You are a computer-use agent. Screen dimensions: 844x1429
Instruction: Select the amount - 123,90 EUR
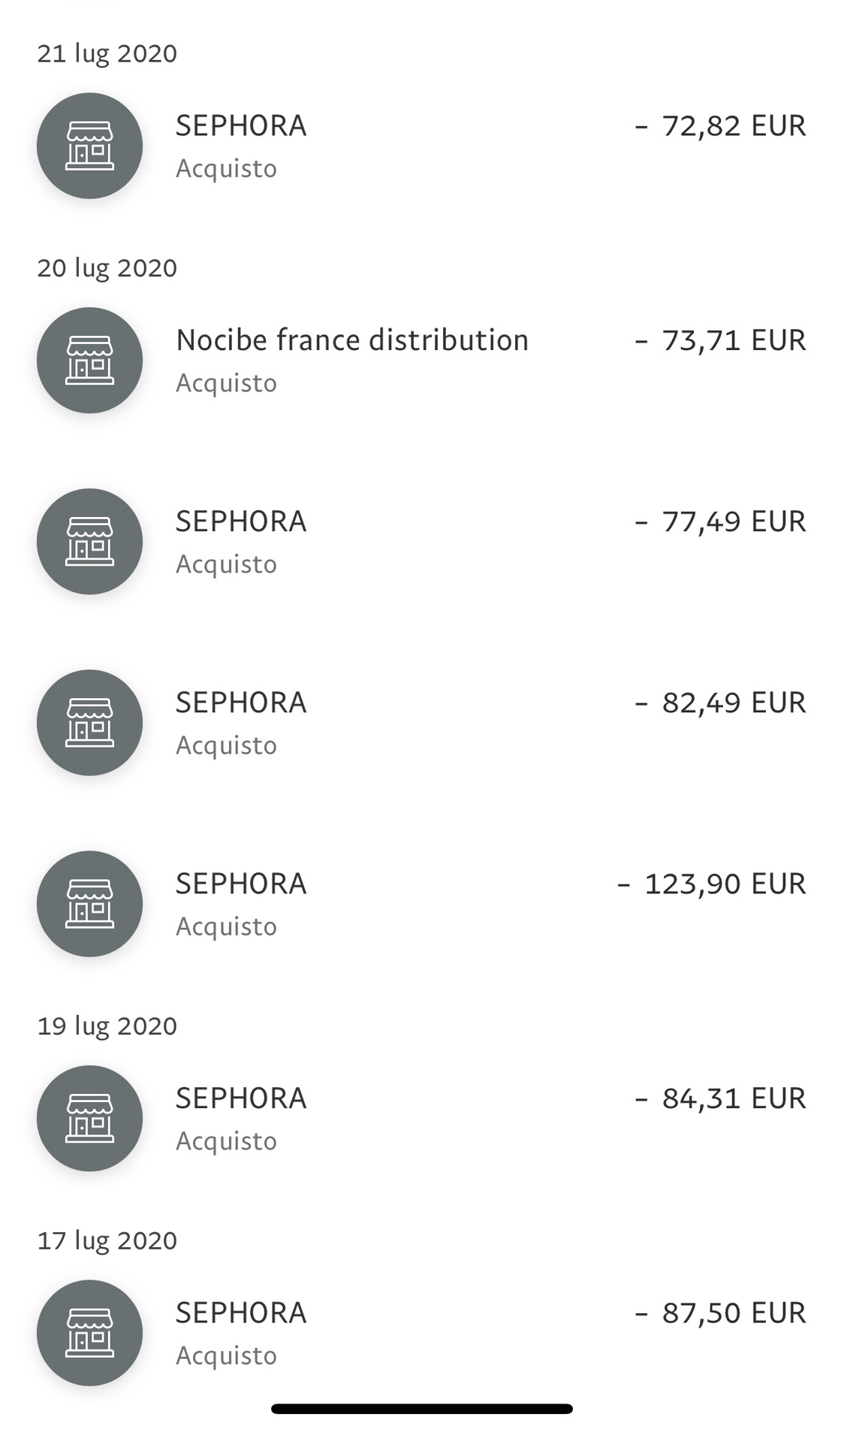tap(711, 884)
